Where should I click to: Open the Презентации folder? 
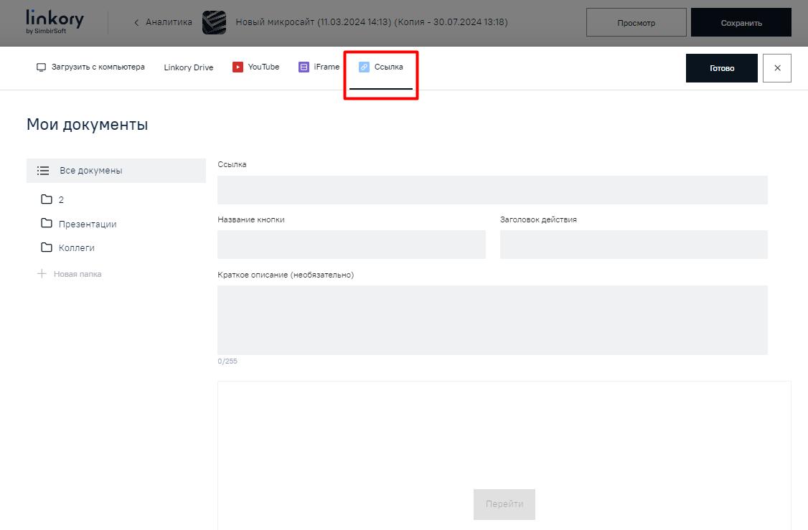[87, 224]
